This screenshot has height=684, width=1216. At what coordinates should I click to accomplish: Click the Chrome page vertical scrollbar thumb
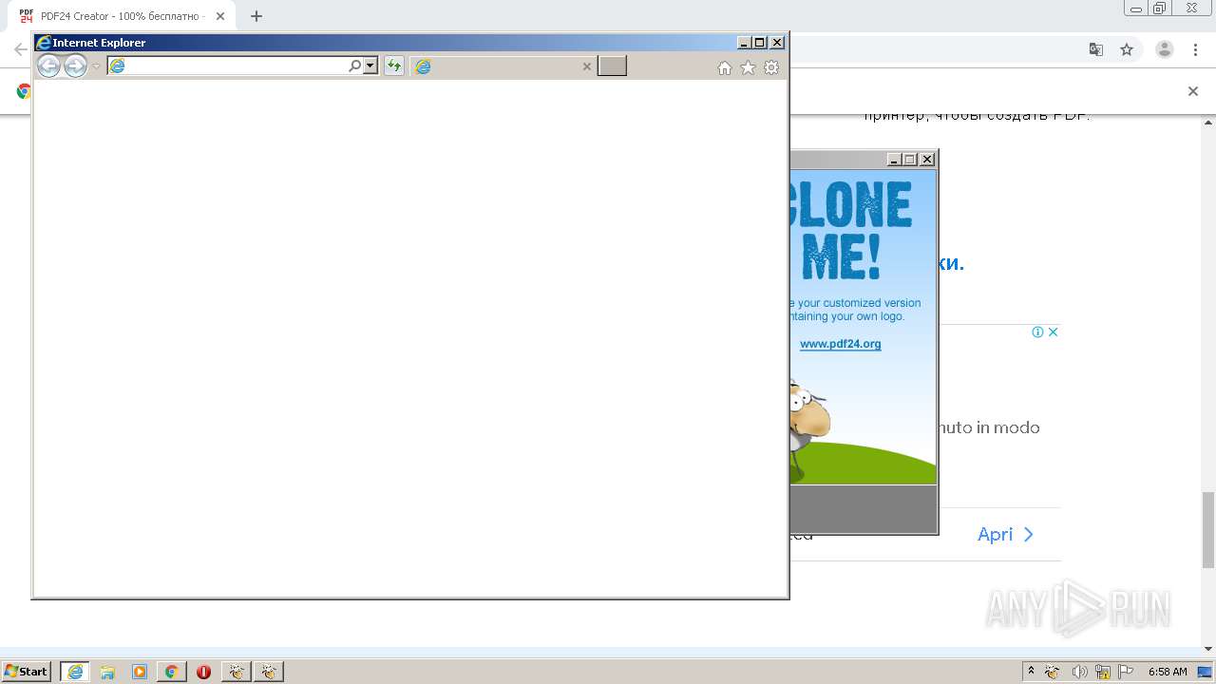(x=1208, y=530)
